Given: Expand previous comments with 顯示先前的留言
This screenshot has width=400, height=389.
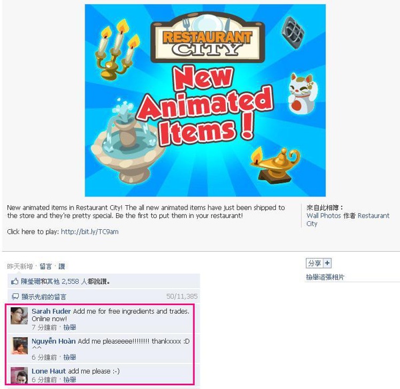Looking at the screenshot, I should pos(43,296).
